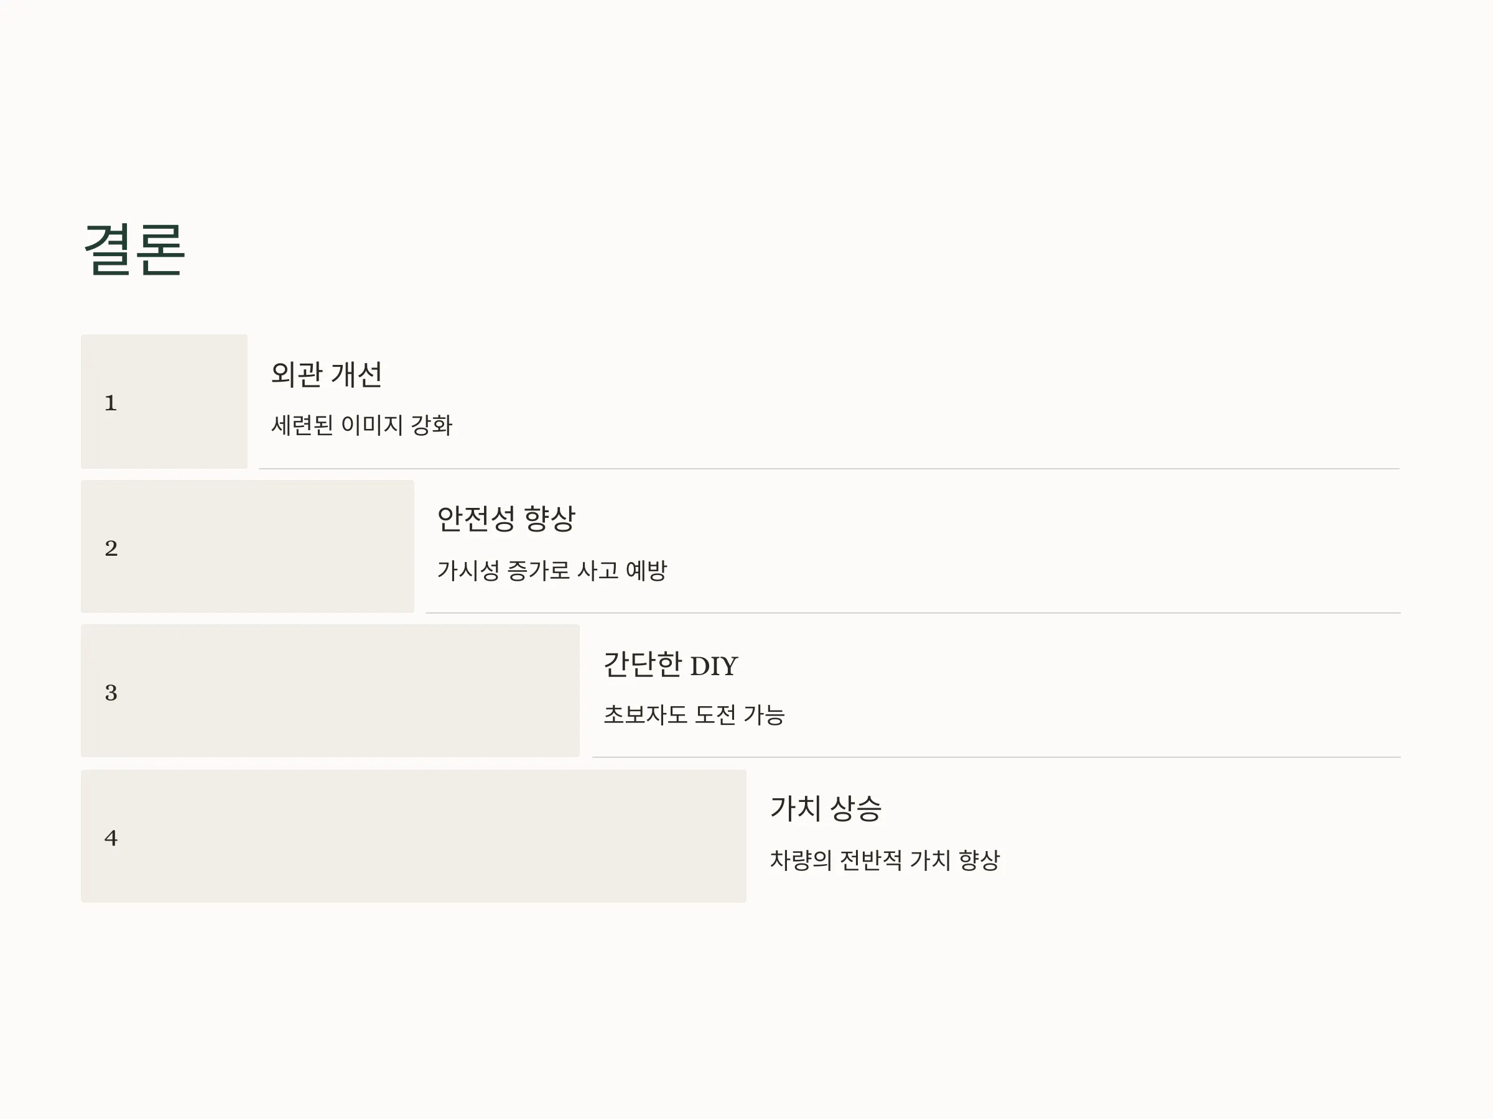Image resolution: width=1493 pixels, height=1119 pixels.
Task: Click the 안전성 향상 heading
Action: pos(506,518)
